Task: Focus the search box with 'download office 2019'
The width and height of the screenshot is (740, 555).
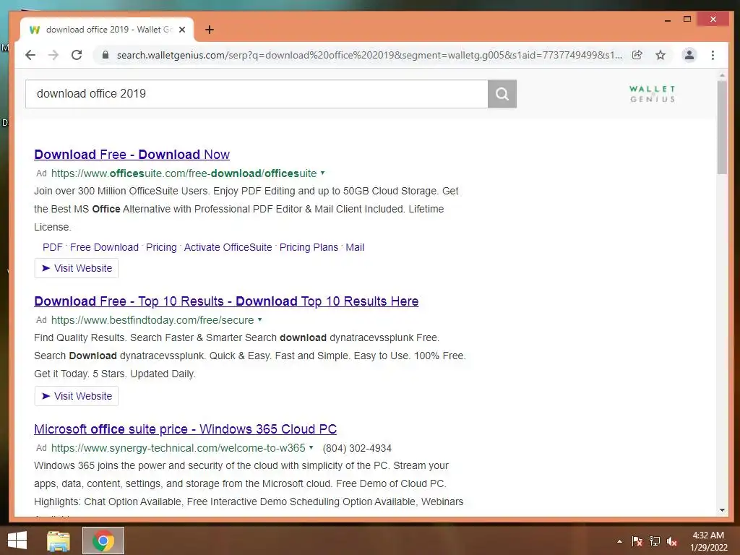Action: point(257,94)
